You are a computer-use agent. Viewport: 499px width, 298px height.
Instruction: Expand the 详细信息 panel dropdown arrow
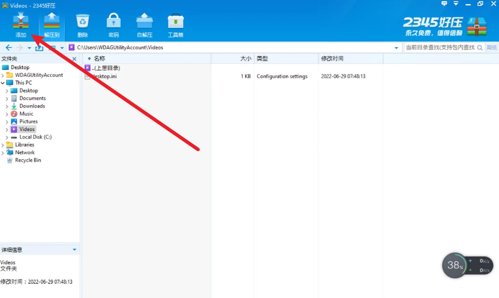pyautogui.click(x=74, y=250)
